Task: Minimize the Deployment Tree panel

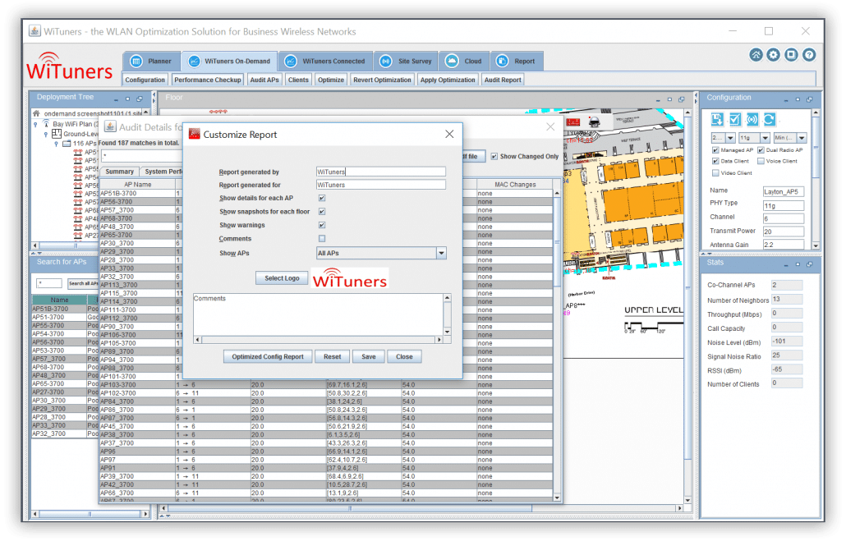Action: coord(116,99)
